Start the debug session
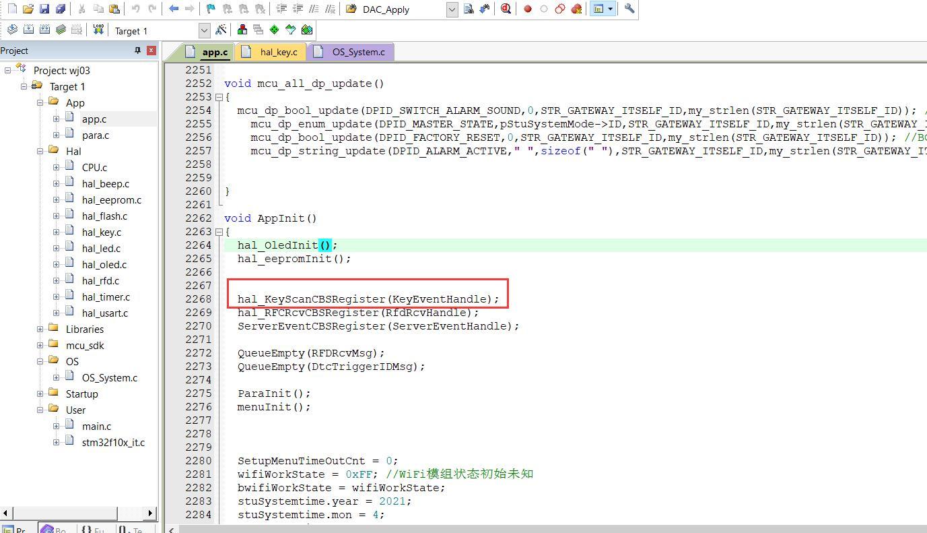The image size is (927, 533). click(506, 9)
